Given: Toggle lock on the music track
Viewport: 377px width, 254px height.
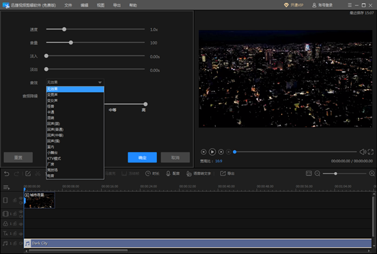Looking at the screenshot, I should (x=14, y=243).
